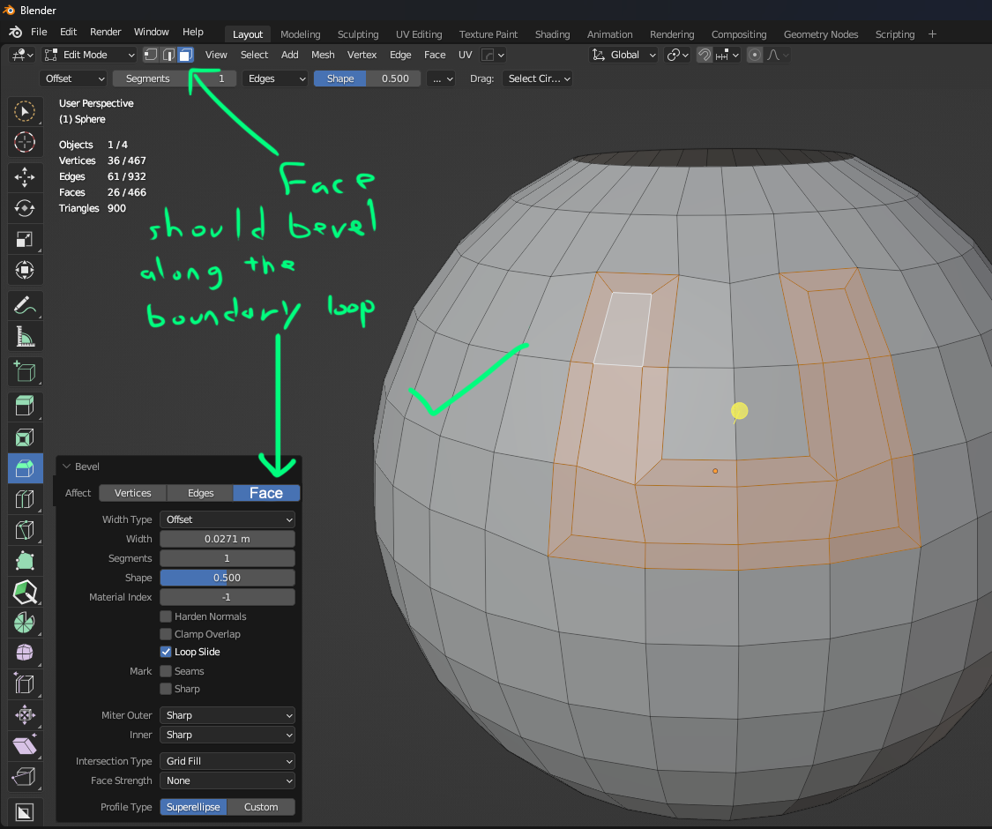Enable the Harden Normals checkbox
992x829 pixels.
(x=166, y=616)
